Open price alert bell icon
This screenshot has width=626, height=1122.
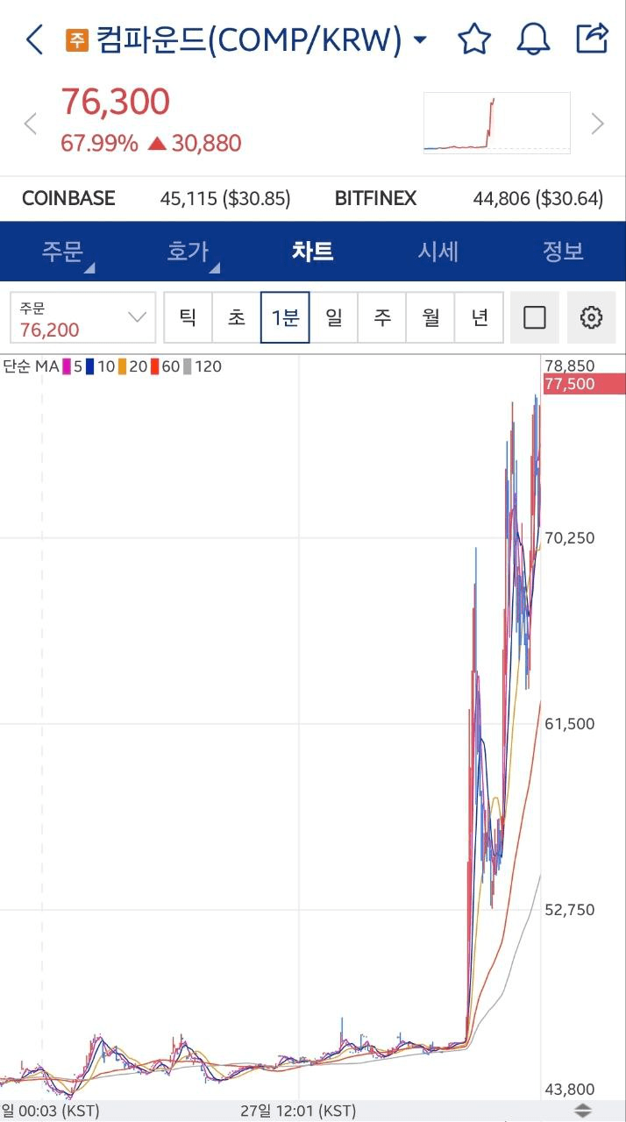(x=532, y=39)
